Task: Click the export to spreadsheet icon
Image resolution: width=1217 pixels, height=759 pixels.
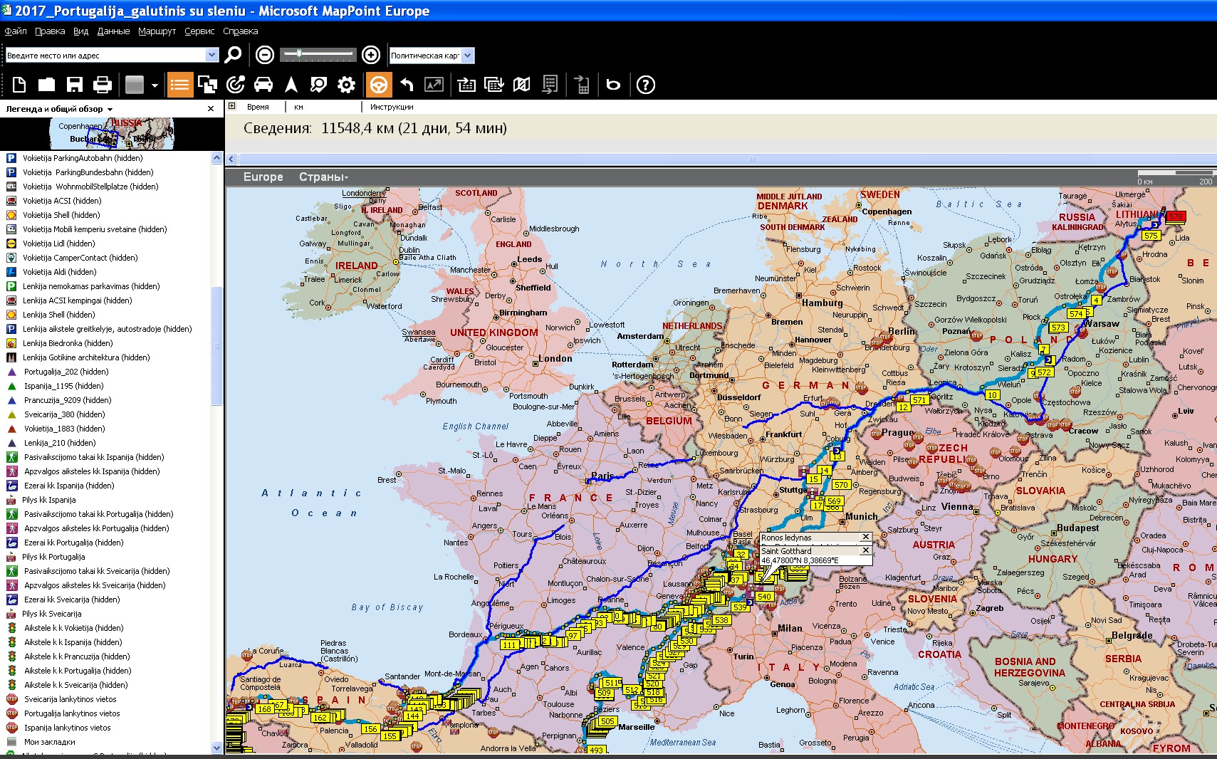Action: 550,85
